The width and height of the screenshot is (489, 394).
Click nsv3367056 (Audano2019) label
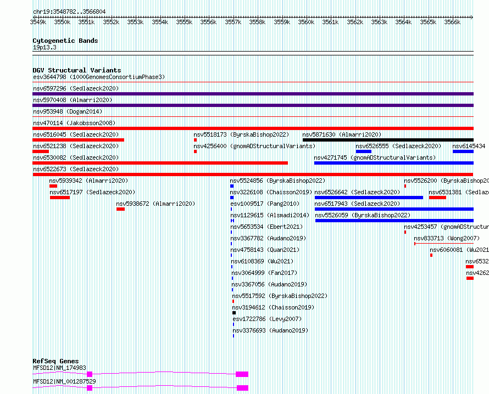tap(269, 284)
